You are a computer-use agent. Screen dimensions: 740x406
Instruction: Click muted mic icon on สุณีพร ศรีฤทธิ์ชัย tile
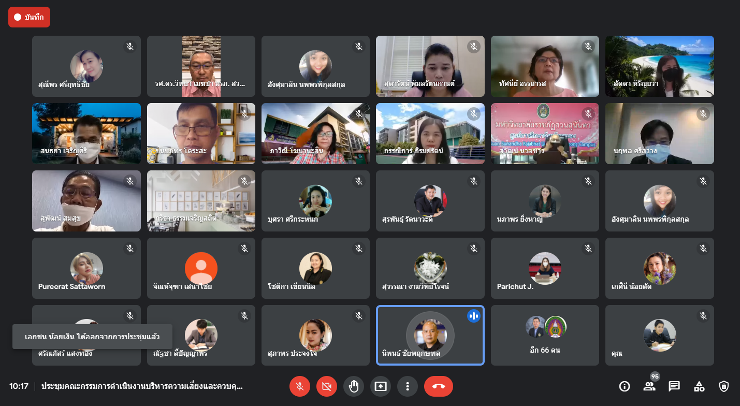pyautogui.click(x=130, y=47)
